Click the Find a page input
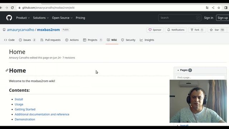This screenshot has width=229, height=129. (200, 77)
